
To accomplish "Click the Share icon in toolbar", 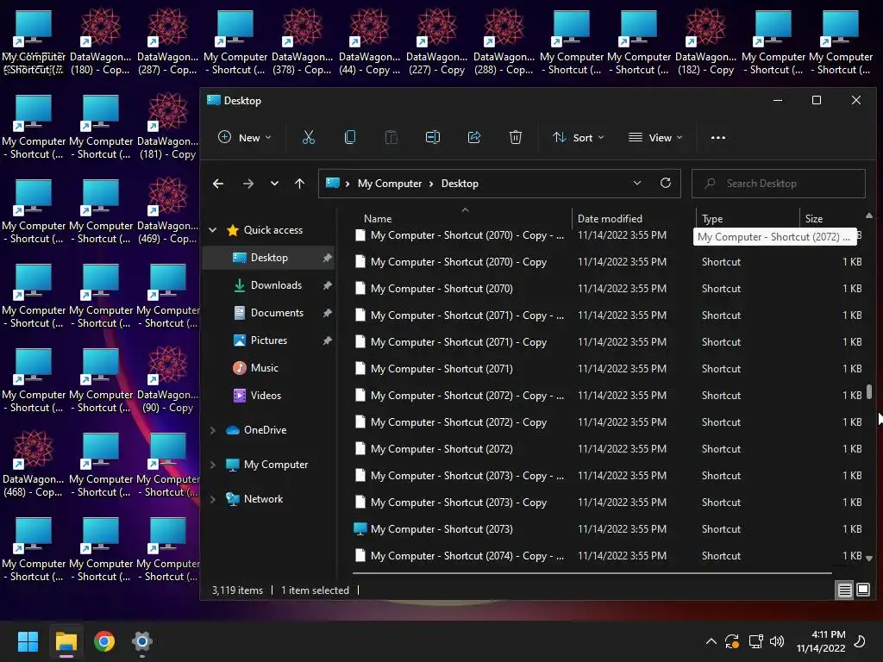I will [x=474, y=137].
